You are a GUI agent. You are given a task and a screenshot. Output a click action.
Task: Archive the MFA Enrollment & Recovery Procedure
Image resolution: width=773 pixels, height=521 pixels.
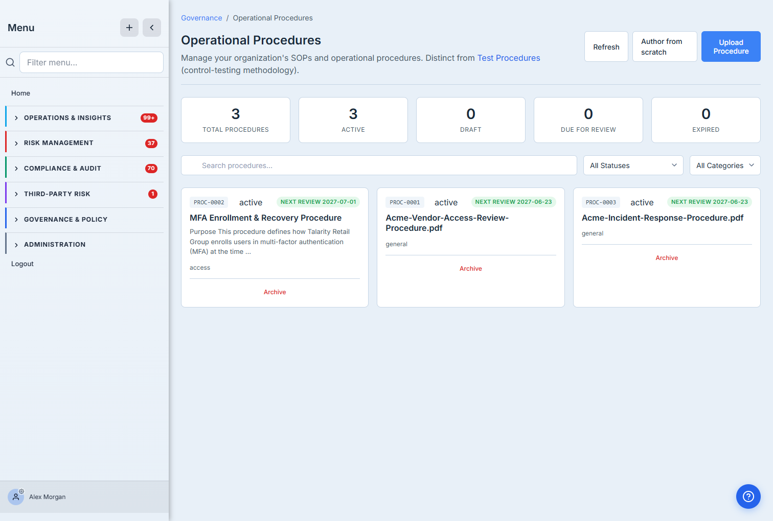(x=275, y=292)
